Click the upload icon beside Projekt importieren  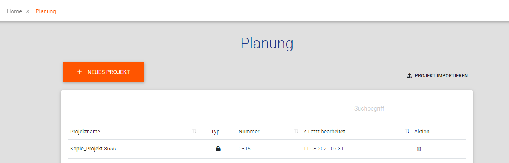click(x=410, y=76)
